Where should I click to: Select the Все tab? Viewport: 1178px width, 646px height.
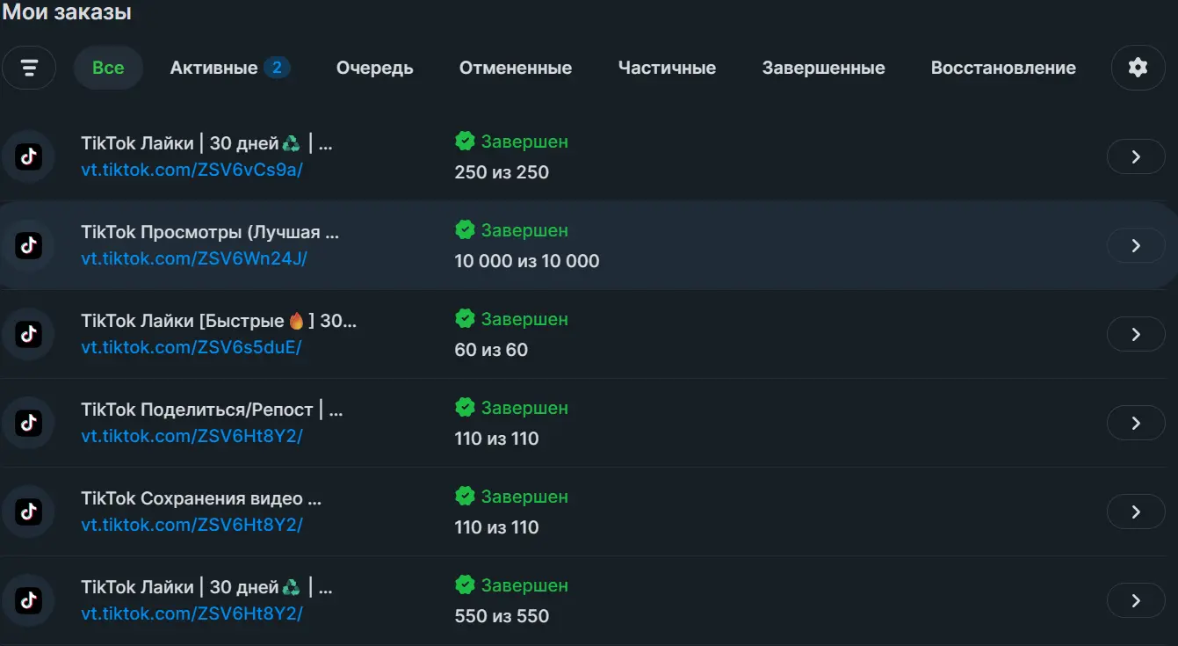108,68
